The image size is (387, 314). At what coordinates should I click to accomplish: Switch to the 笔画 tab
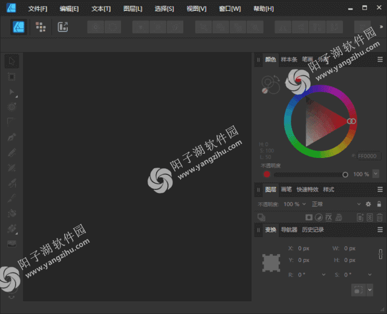pos(307,59)
